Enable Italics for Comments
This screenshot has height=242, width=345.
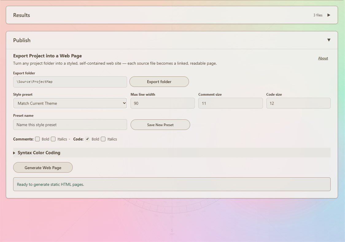click(x=53, y=139)
